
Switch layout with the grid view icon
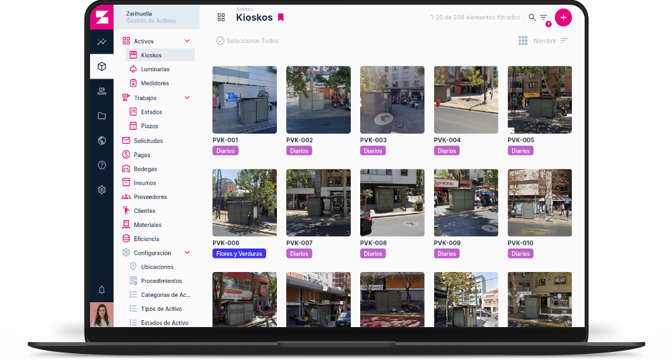pyautogui.click(x=523, y=41)
